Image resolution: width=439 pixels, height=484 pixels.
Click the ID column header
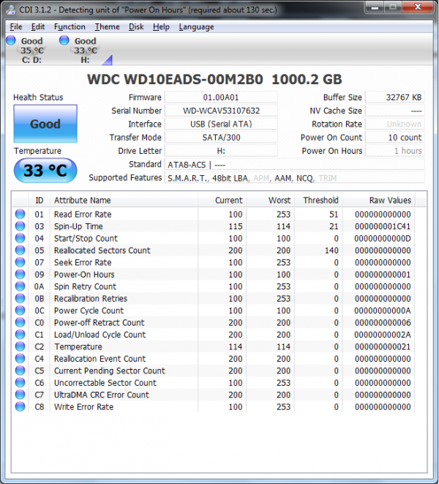click(x=40, y=201)
